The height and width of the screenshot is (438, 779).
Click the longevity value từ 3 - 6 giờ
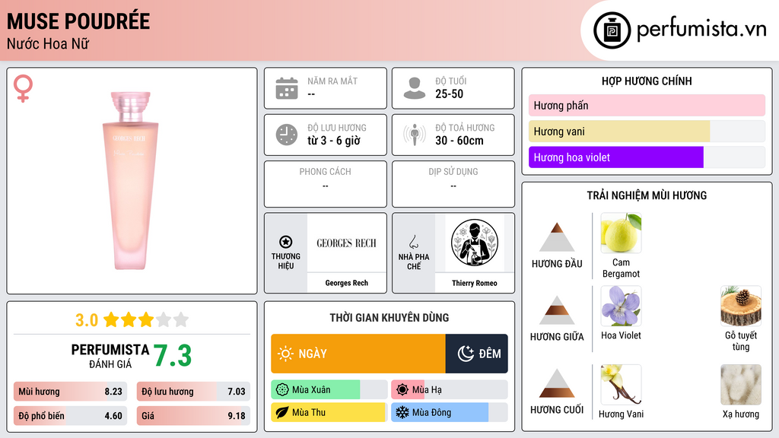pos(334,141)
